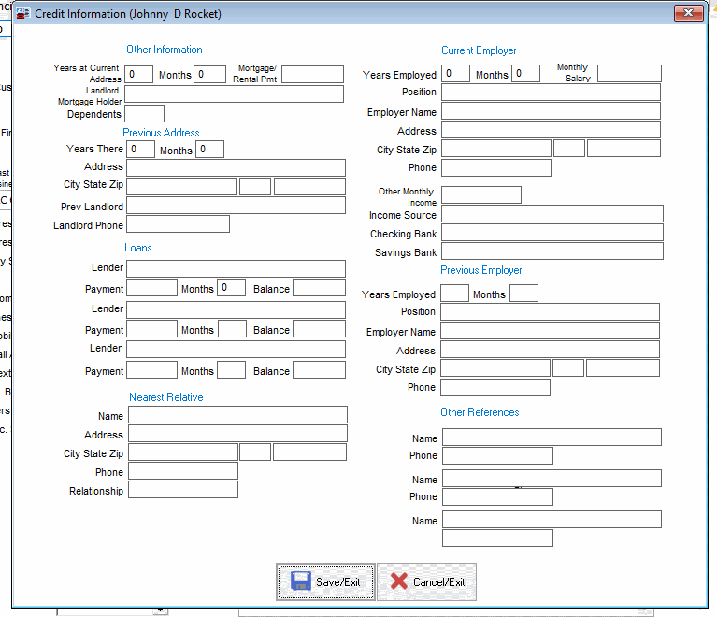Click the Monthly Salary field
Viewport: 717px width, 617px height.
629,73
